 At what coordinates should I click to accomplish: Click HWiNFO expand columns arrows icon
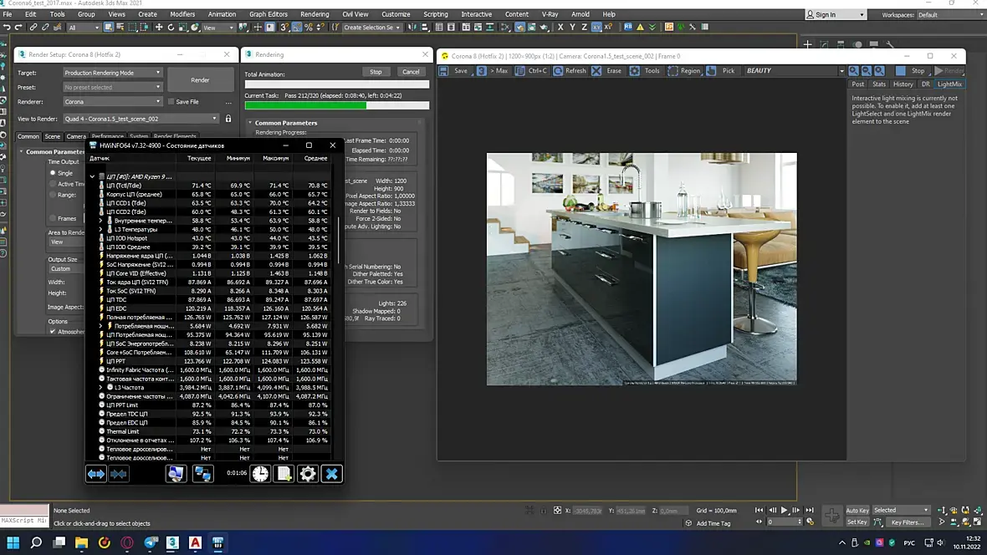point(96,474)
